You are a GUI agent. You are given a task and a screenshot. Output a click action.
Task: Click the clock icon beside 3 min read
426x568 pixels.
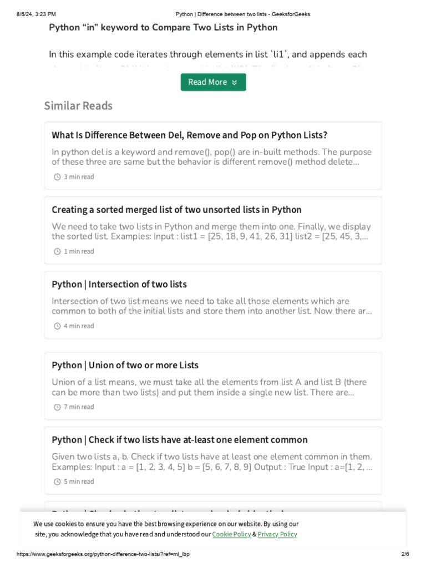pos(57,177)
